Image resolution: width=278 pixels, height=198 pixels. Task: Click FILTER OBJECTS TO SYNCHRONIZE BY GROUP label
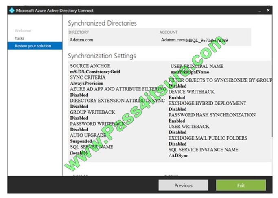[220, 80]
